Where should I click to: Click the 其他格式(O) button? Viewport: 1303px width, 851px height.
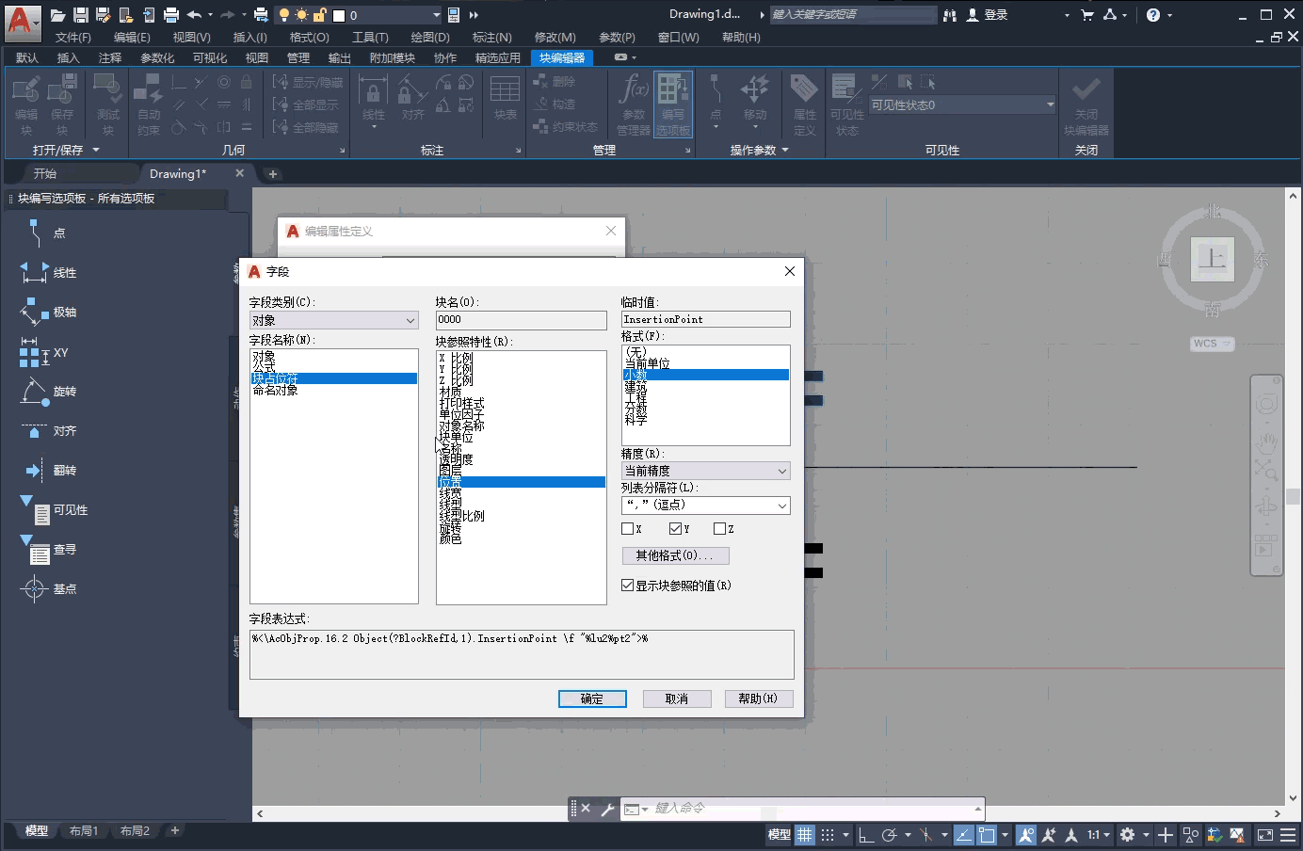pos(675,555)
